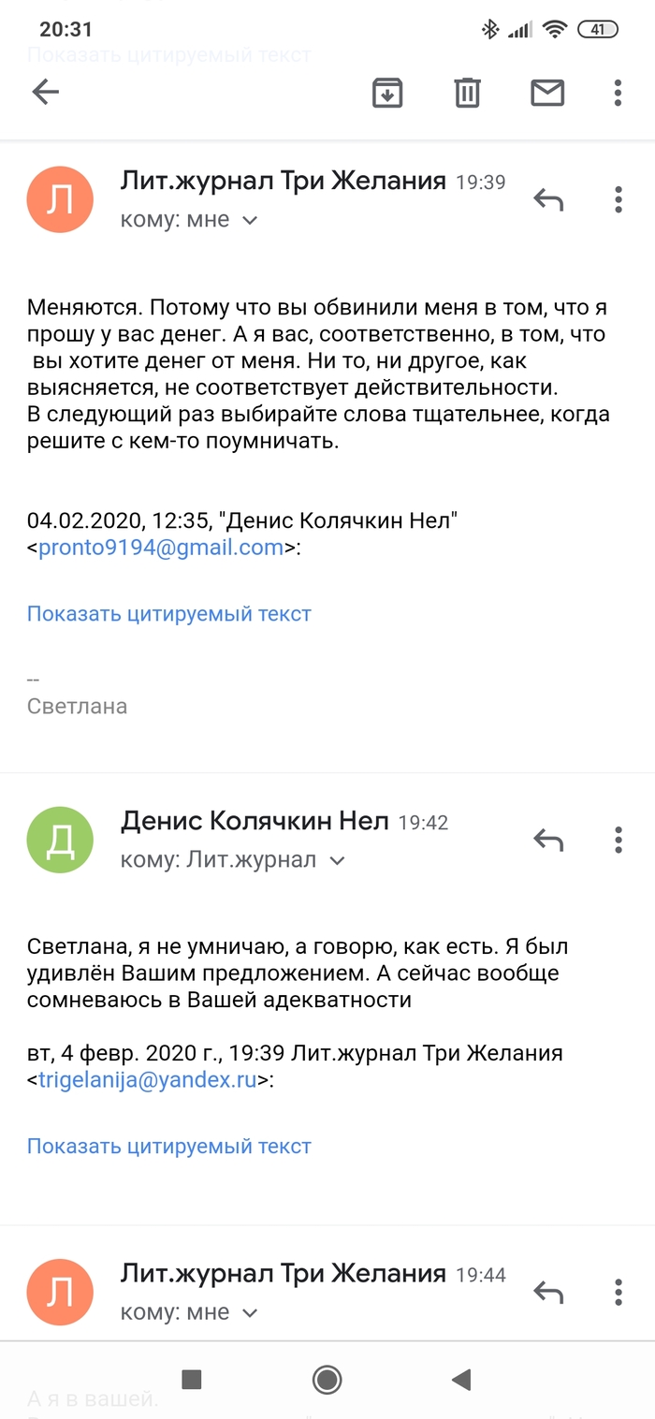655x1419 pixels.
Task: Open pronto9194@gmail.com email link
Action: click(160, 549)
